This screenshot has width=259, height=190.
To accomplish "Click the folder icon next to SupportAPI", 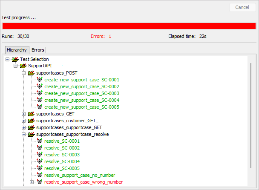I will [x=23, y=66].
